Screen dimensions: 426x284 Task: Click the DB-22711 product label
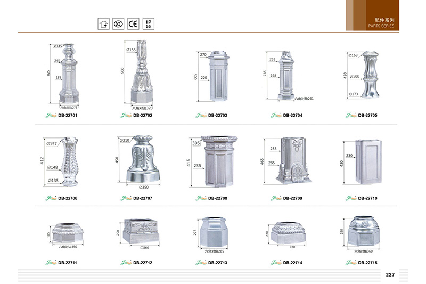click(x=68, y=262)
